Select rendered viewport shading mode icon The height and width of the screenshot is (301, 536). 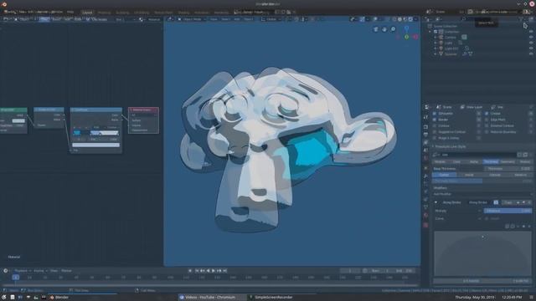tap(410, 19)
